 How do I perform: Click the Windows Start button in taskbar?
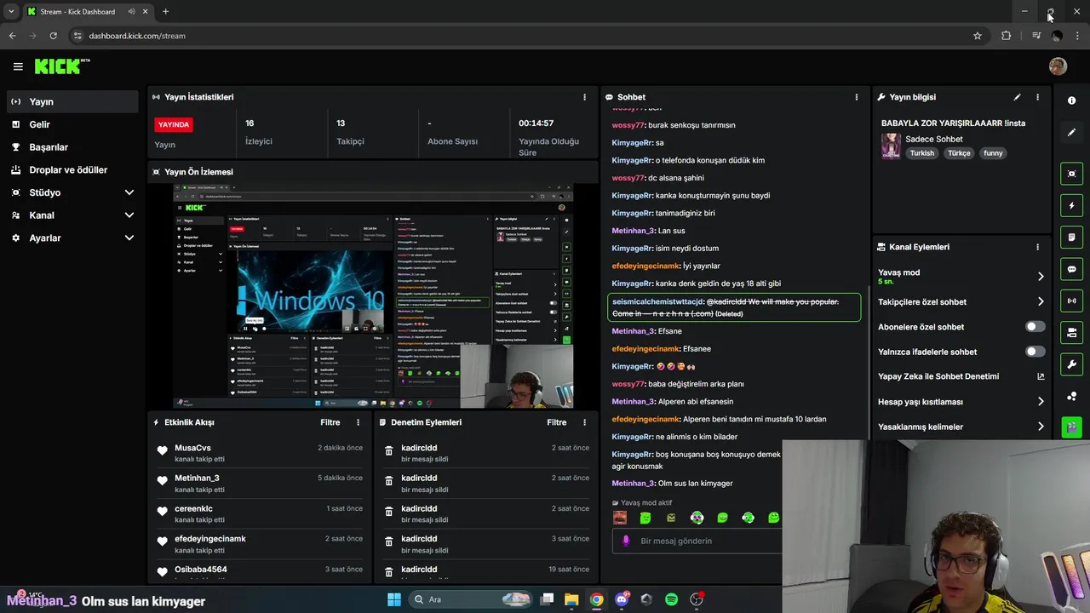click(x=393, y=599)
